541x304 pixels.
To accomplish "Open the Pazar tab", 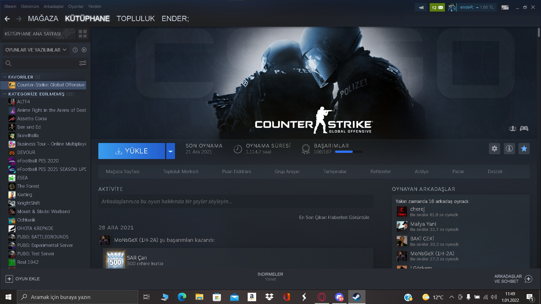I will pos(458,171).
